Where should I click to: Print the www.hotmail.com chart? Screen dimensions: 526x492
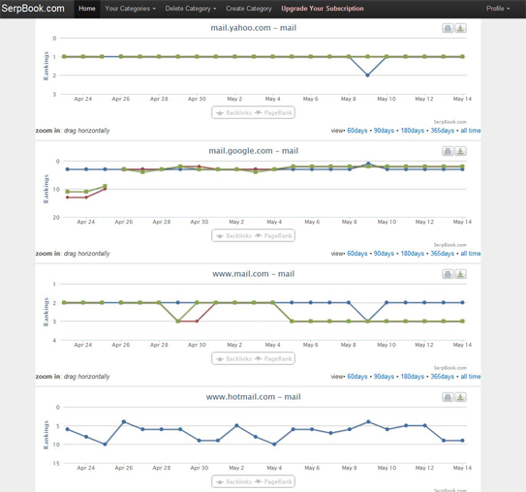448,397
